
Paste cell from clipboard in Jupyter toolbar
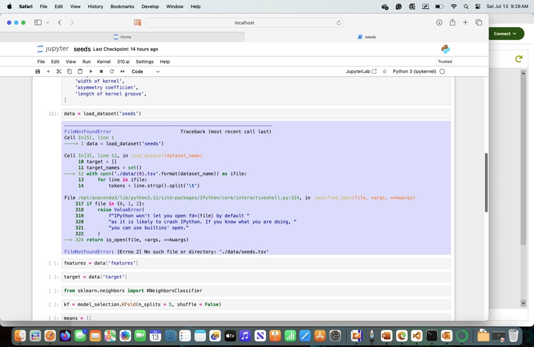[80, 71]
